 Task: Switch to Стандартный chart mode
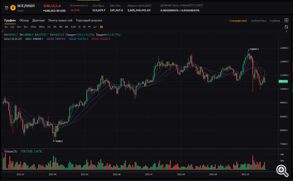click(x=238, y=20)
